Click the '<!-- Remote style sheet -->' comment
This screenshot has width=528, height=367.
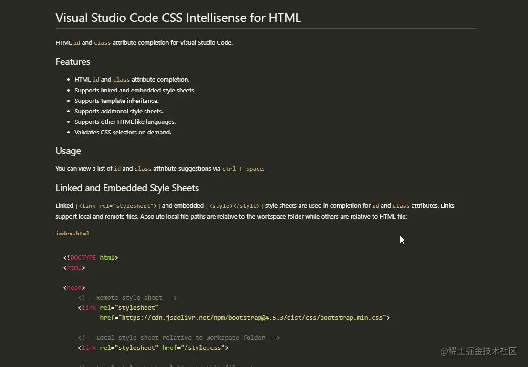pos(127,298)
